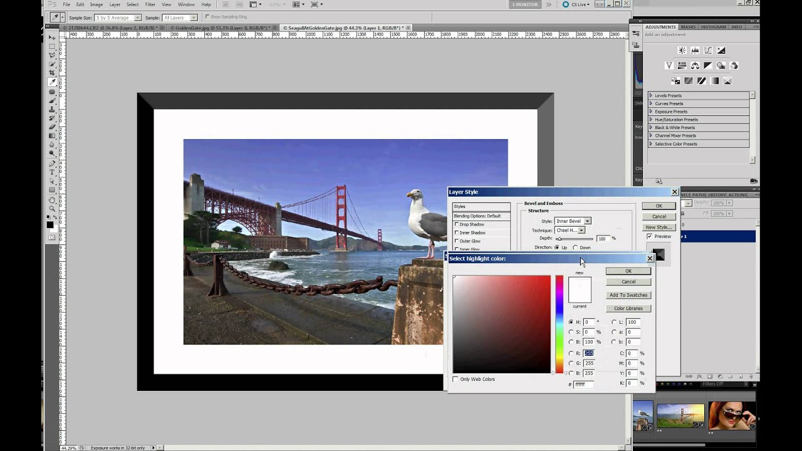This screenshot has height=451, width=802.
Task: Click Add To Swatches
Action: pos(628,295)
